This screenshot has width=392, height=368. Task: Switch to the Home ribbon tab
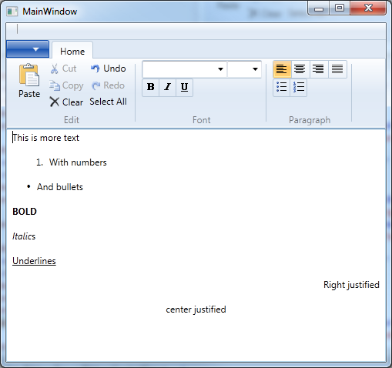(72, 51)
